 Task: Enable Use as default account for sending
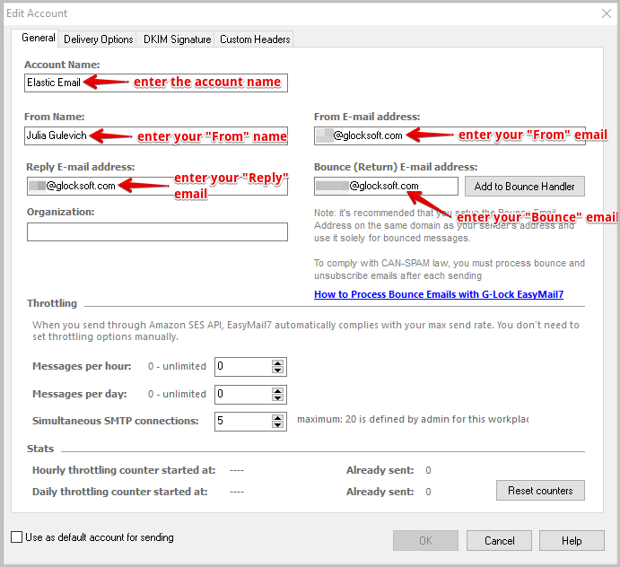(17, 537)
